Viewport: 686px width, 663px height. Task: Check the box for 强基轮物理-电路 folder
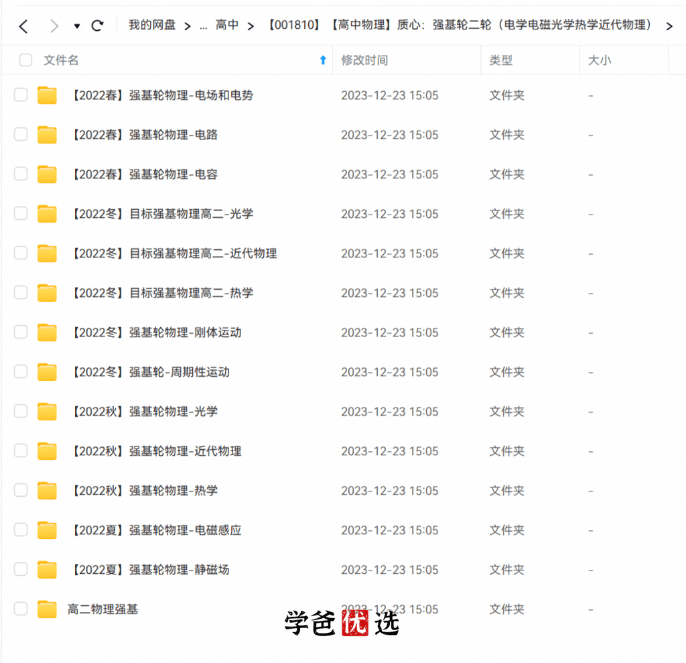pos(21,135)
